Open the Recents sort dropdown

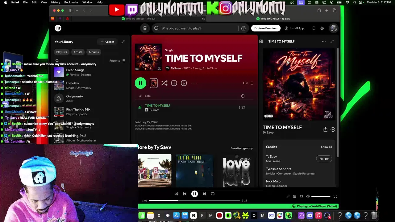[x=117, y=61]
